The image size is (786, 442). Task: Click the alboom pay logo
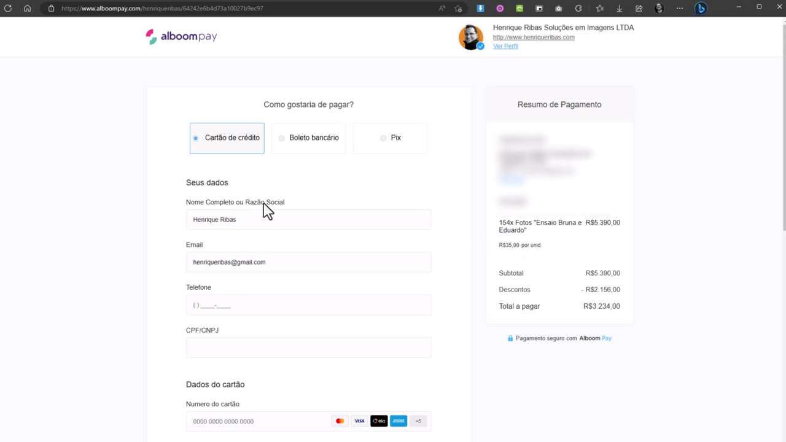tap(181, 37)
